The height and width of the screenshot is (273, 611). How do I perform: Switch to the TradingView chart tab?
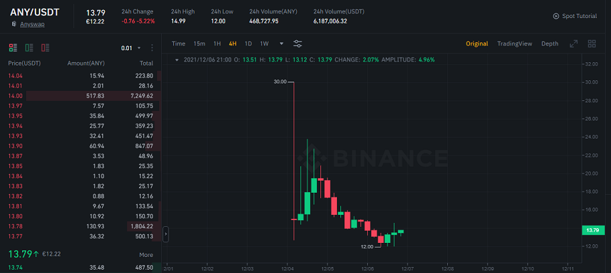pos(514,43)
